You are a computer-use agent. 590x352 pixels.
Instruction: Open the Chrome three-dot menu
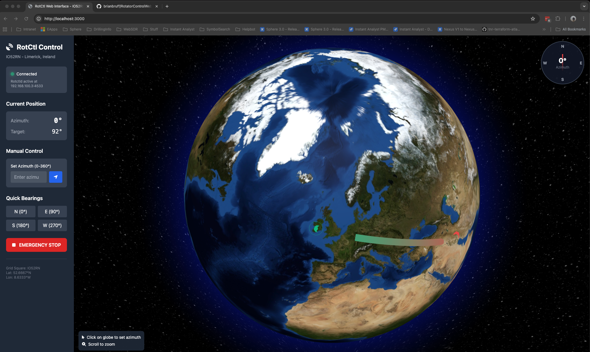(x=584, y=19)
